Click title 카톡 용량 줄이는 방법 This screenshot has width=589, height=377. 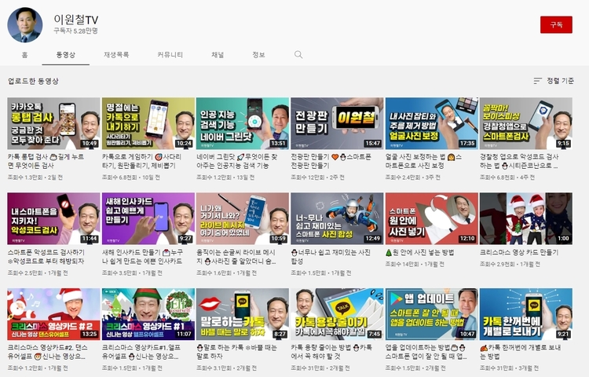(331, 352)
